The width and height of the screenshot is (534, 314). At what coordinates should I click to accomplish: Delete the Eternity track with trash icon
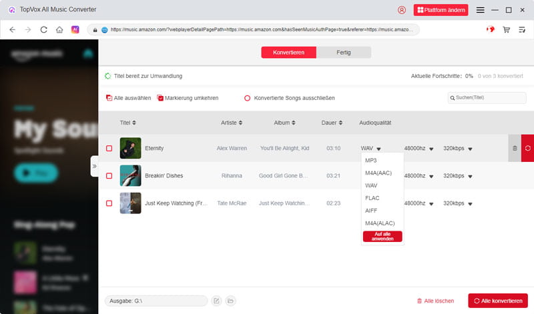pyautogui.click(x=514, y=148)
